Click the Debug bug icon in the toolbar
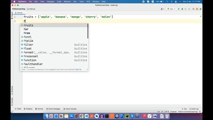This screenshot has height=120, width=213. coord(182,9)
